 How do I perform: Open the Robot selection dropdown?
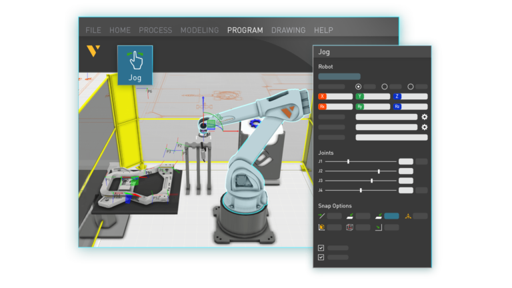[x=339, y=77]
